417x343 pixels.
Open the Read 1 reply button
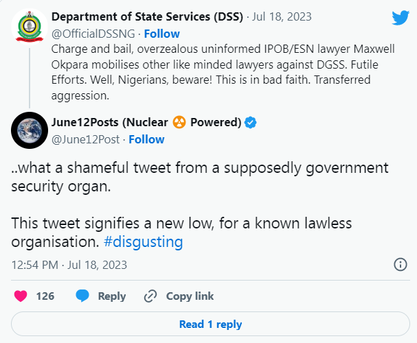pos(210,324)
